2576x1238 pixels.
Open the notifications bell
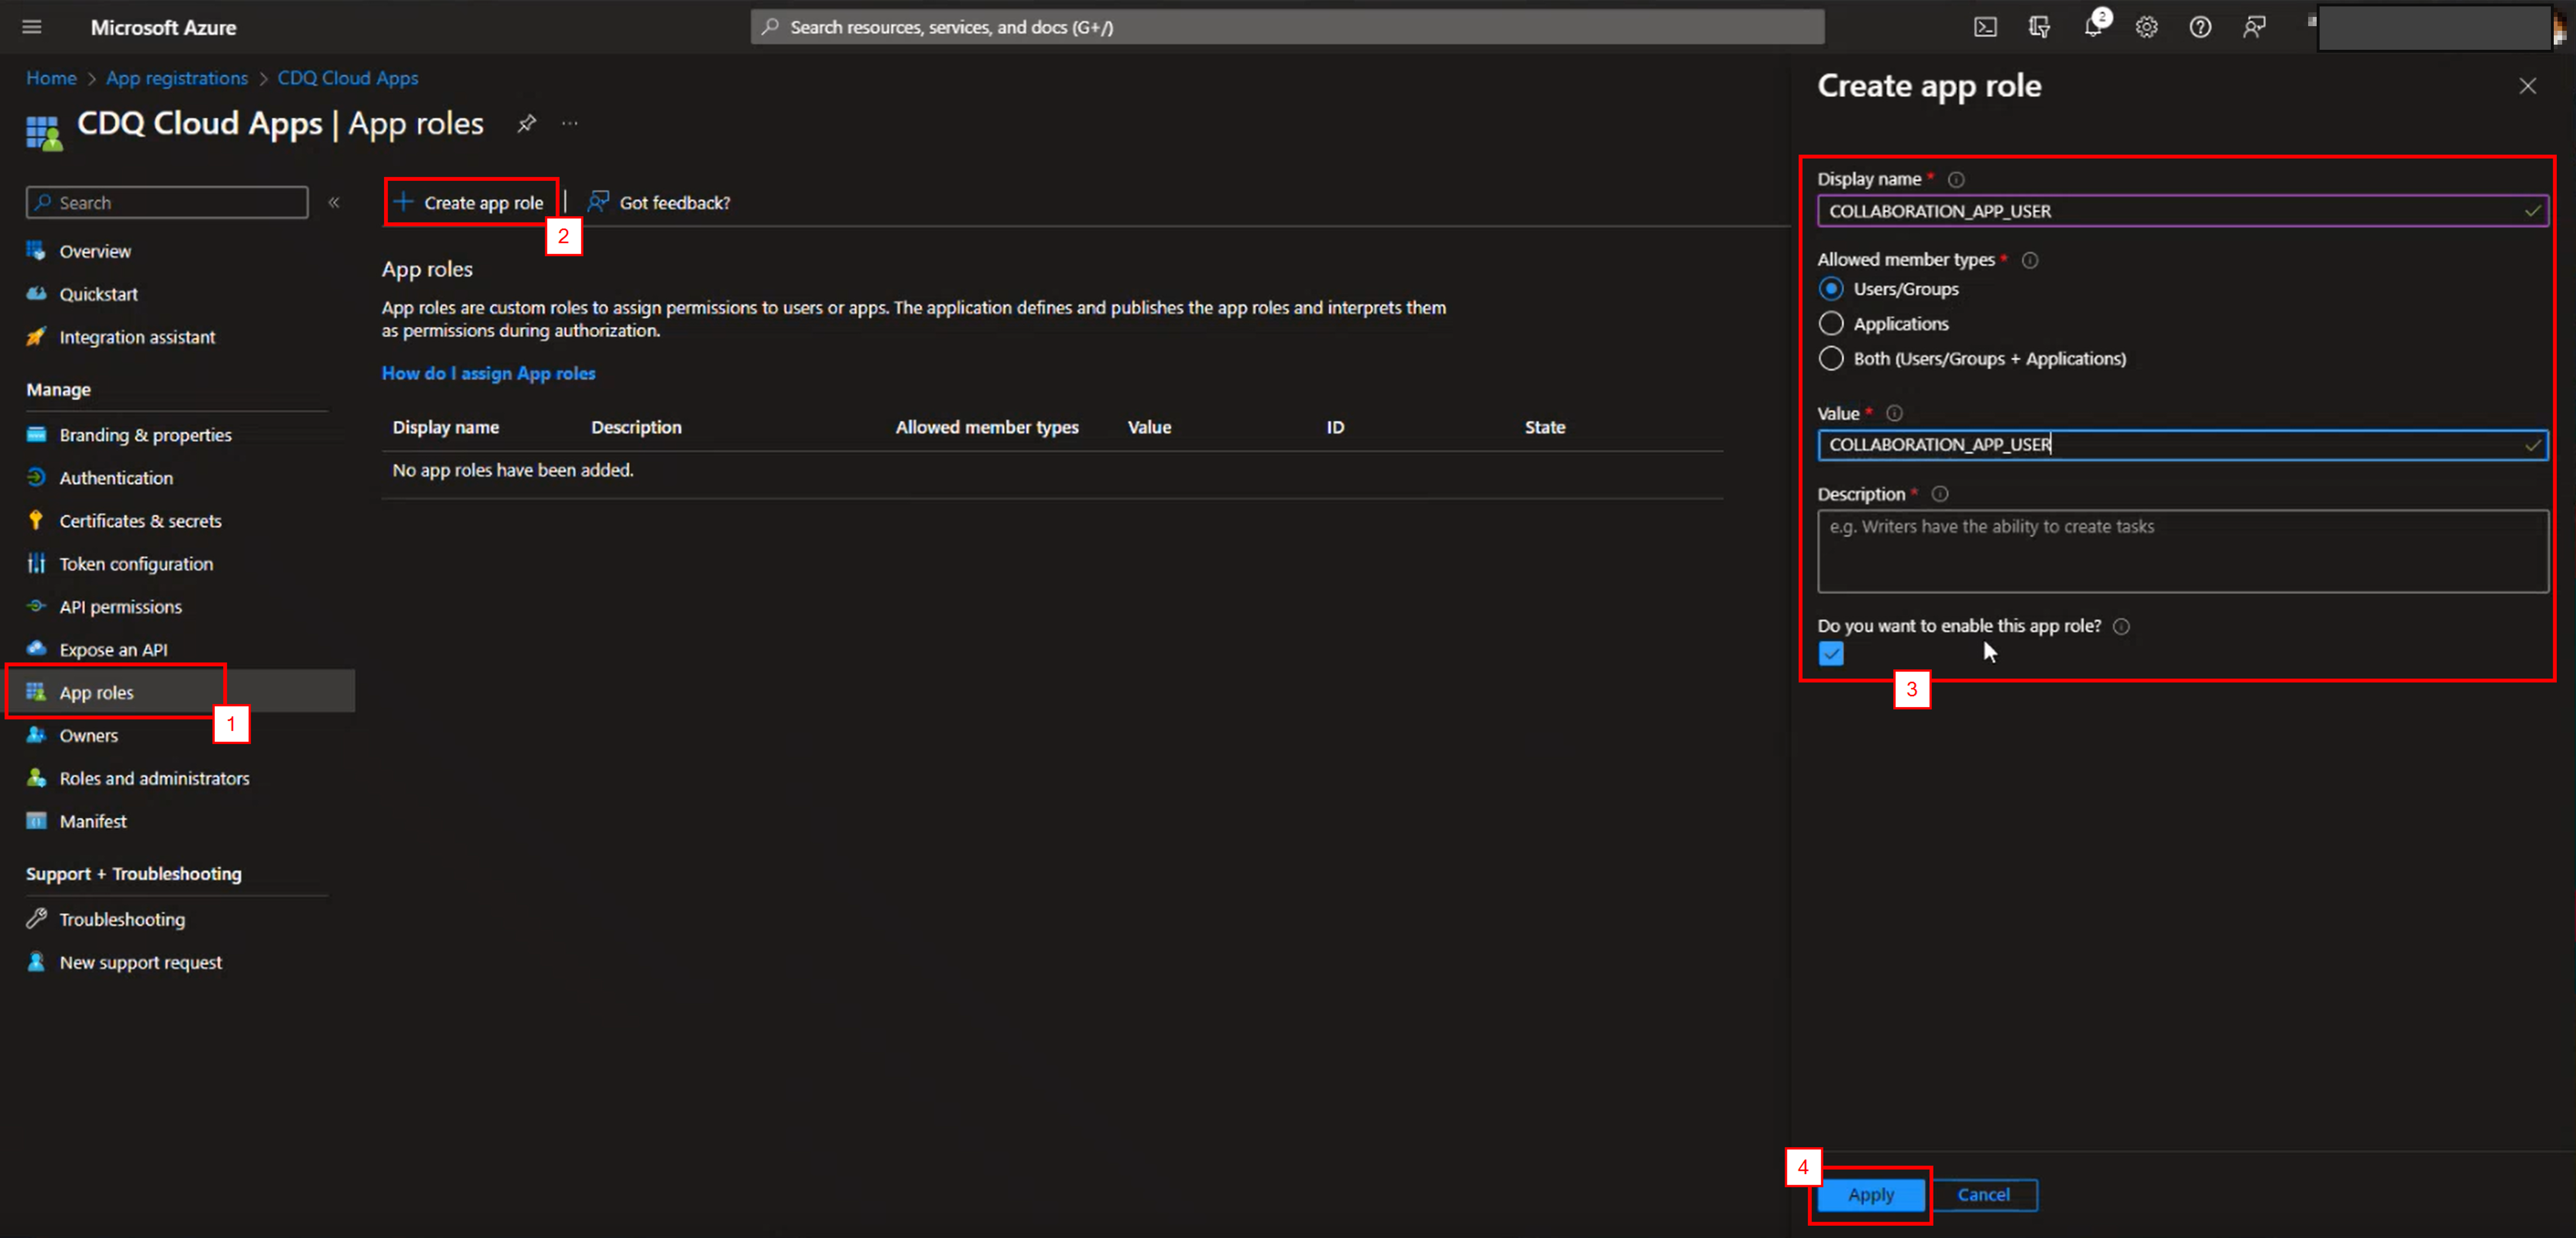[2093, 27]
